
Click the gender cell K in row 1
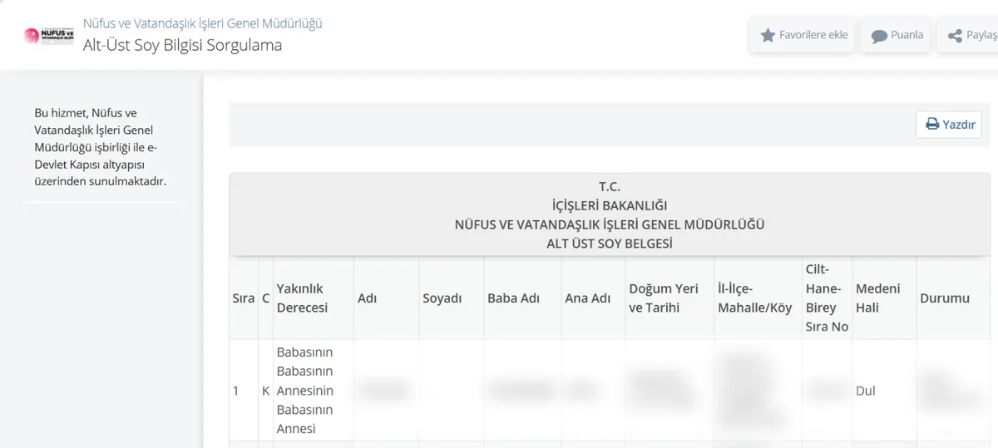[265, 390]
